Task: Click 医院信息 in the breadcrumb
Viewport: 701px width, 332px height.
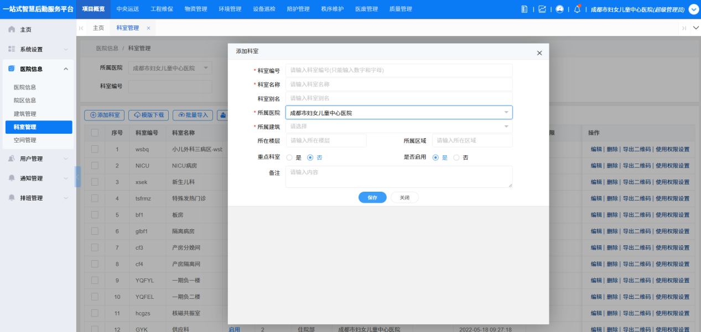Action: tap(107, 49)
